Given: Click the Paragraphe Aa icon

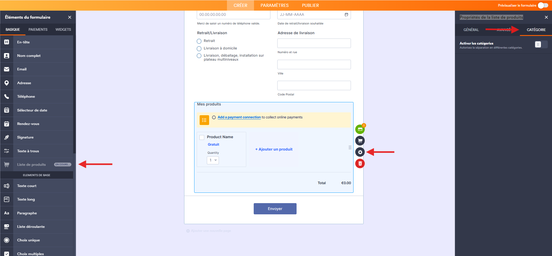Looking at the screenshot, I should 7,213.
